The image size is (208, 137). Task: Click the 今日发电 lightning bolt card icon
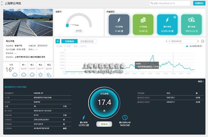coord(119,21)
